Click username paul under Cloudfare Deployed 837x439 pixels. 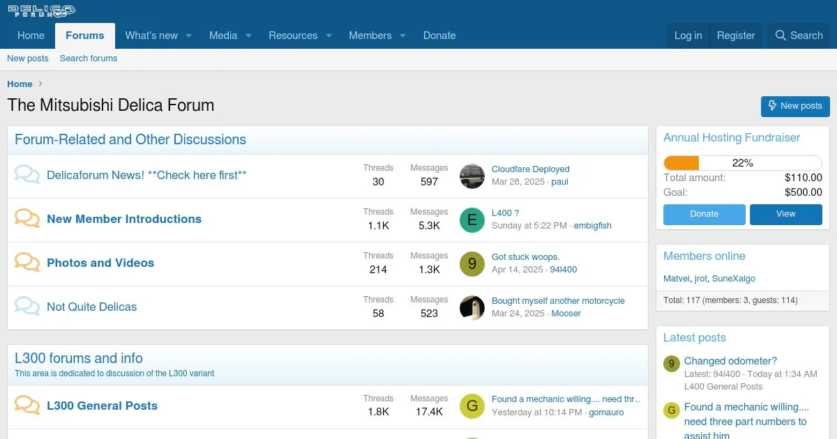click(x=559, y=182)
